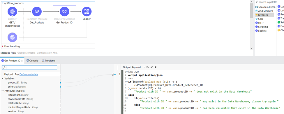Select the productID : String variable
284x114 pixels.
pos(17,83)
